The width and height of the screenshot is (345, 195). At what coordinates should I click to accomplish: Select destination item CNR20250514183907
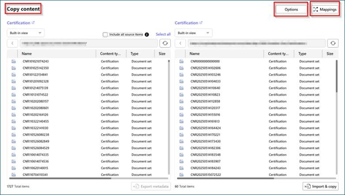coord(206,161)
